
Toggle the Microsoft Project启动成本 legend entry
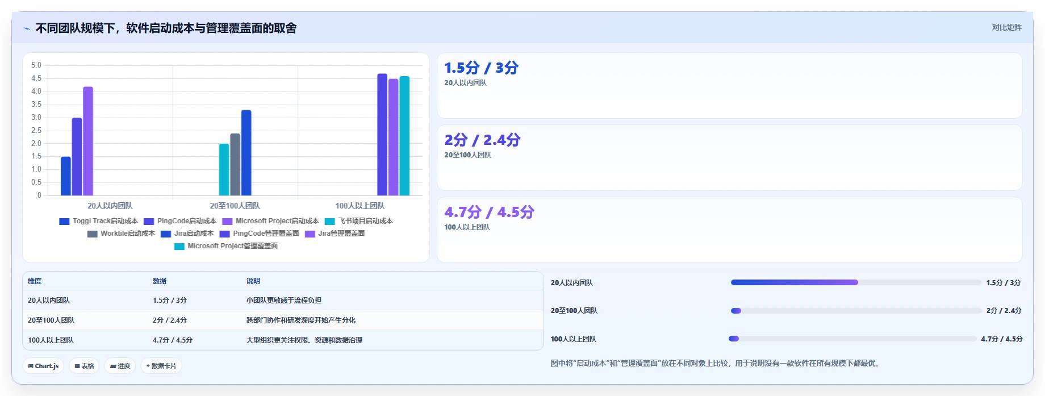[270, 221]
